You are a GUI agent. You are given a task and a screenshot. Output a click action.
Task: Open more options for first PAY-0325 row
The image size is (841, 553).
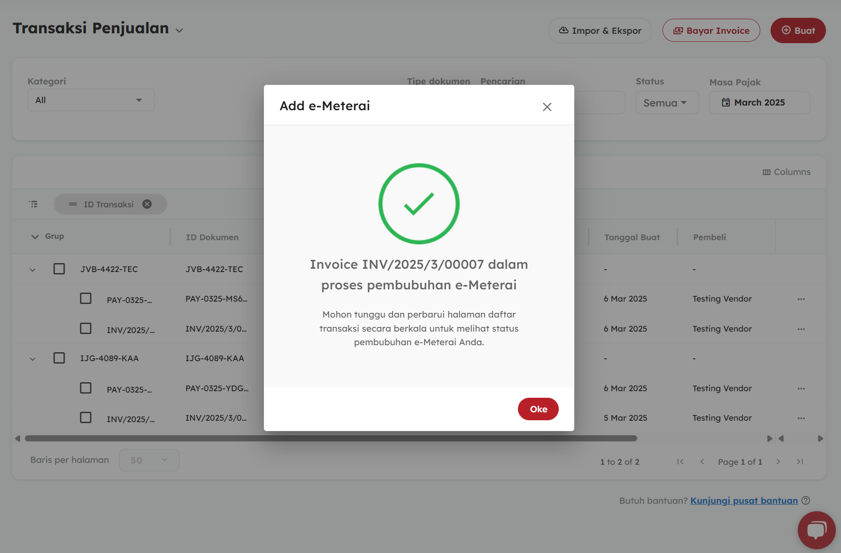click(x=801, y=299)
